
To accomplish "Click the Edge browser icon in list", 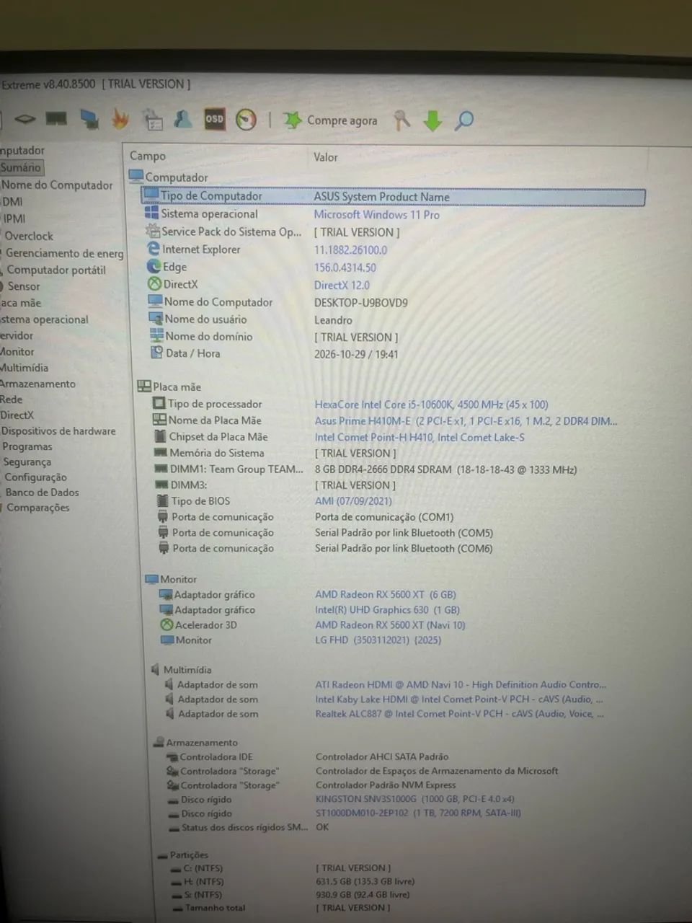I will click(154, 266).
